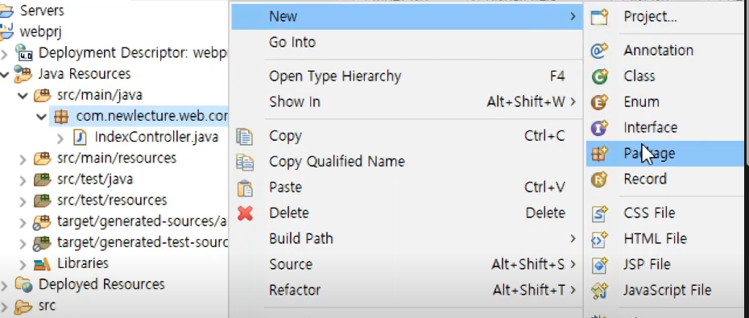Image resolution: width=749 pixels, height=318 pixels.
Task: Click the CSS File icon
Action: coord(599,213)
